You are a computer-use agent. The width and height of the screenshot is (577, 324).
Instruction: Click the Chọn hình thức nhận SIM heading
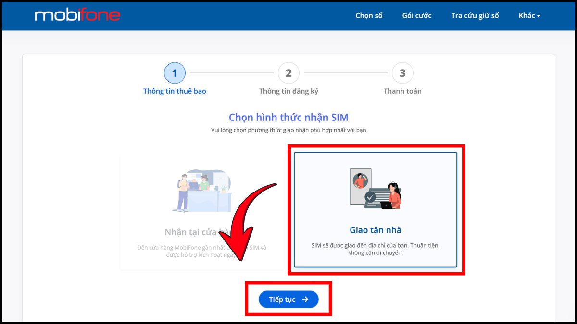tap(288, 118)
